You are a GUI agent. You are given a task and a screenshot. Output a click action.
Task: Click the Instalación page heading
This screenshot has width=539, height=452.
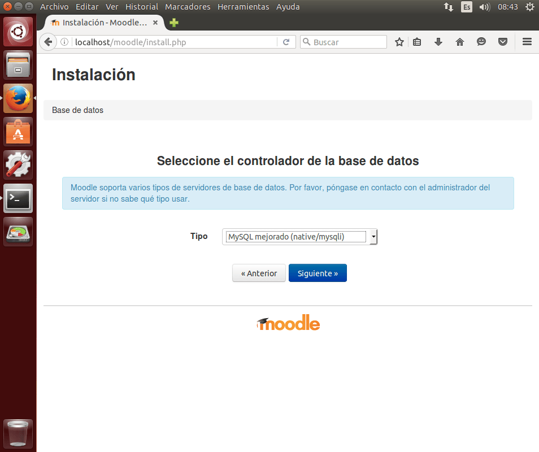click(x=93, y=75)
